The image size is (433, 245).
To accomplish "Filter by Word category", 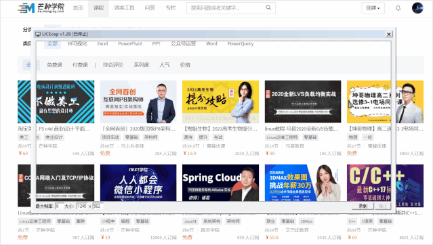I will click(x=211, y=43).
